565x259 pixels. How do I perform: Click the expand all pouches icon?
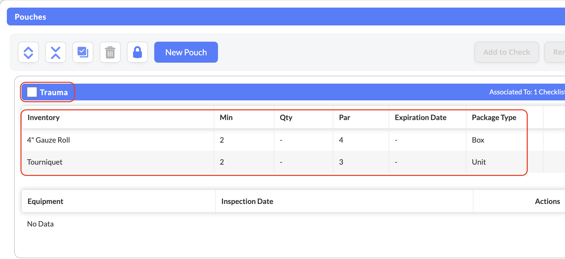click(28, 52)
